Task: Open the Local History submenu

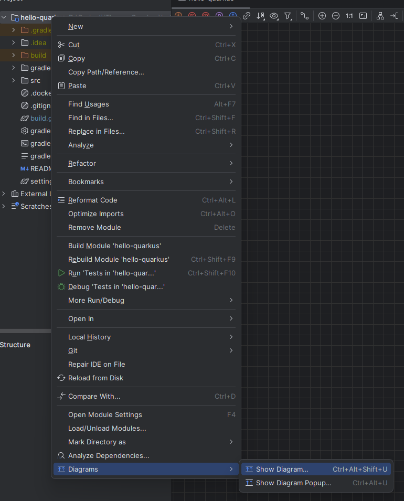Action: click(x=146, y=337)
